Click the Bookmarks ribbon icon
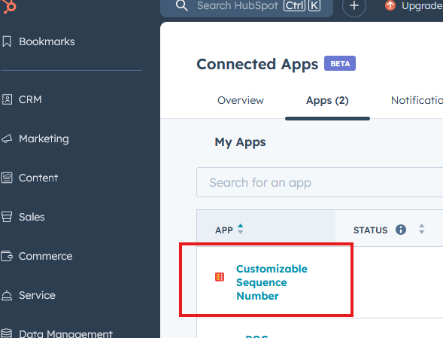 (x=7, y=41)
